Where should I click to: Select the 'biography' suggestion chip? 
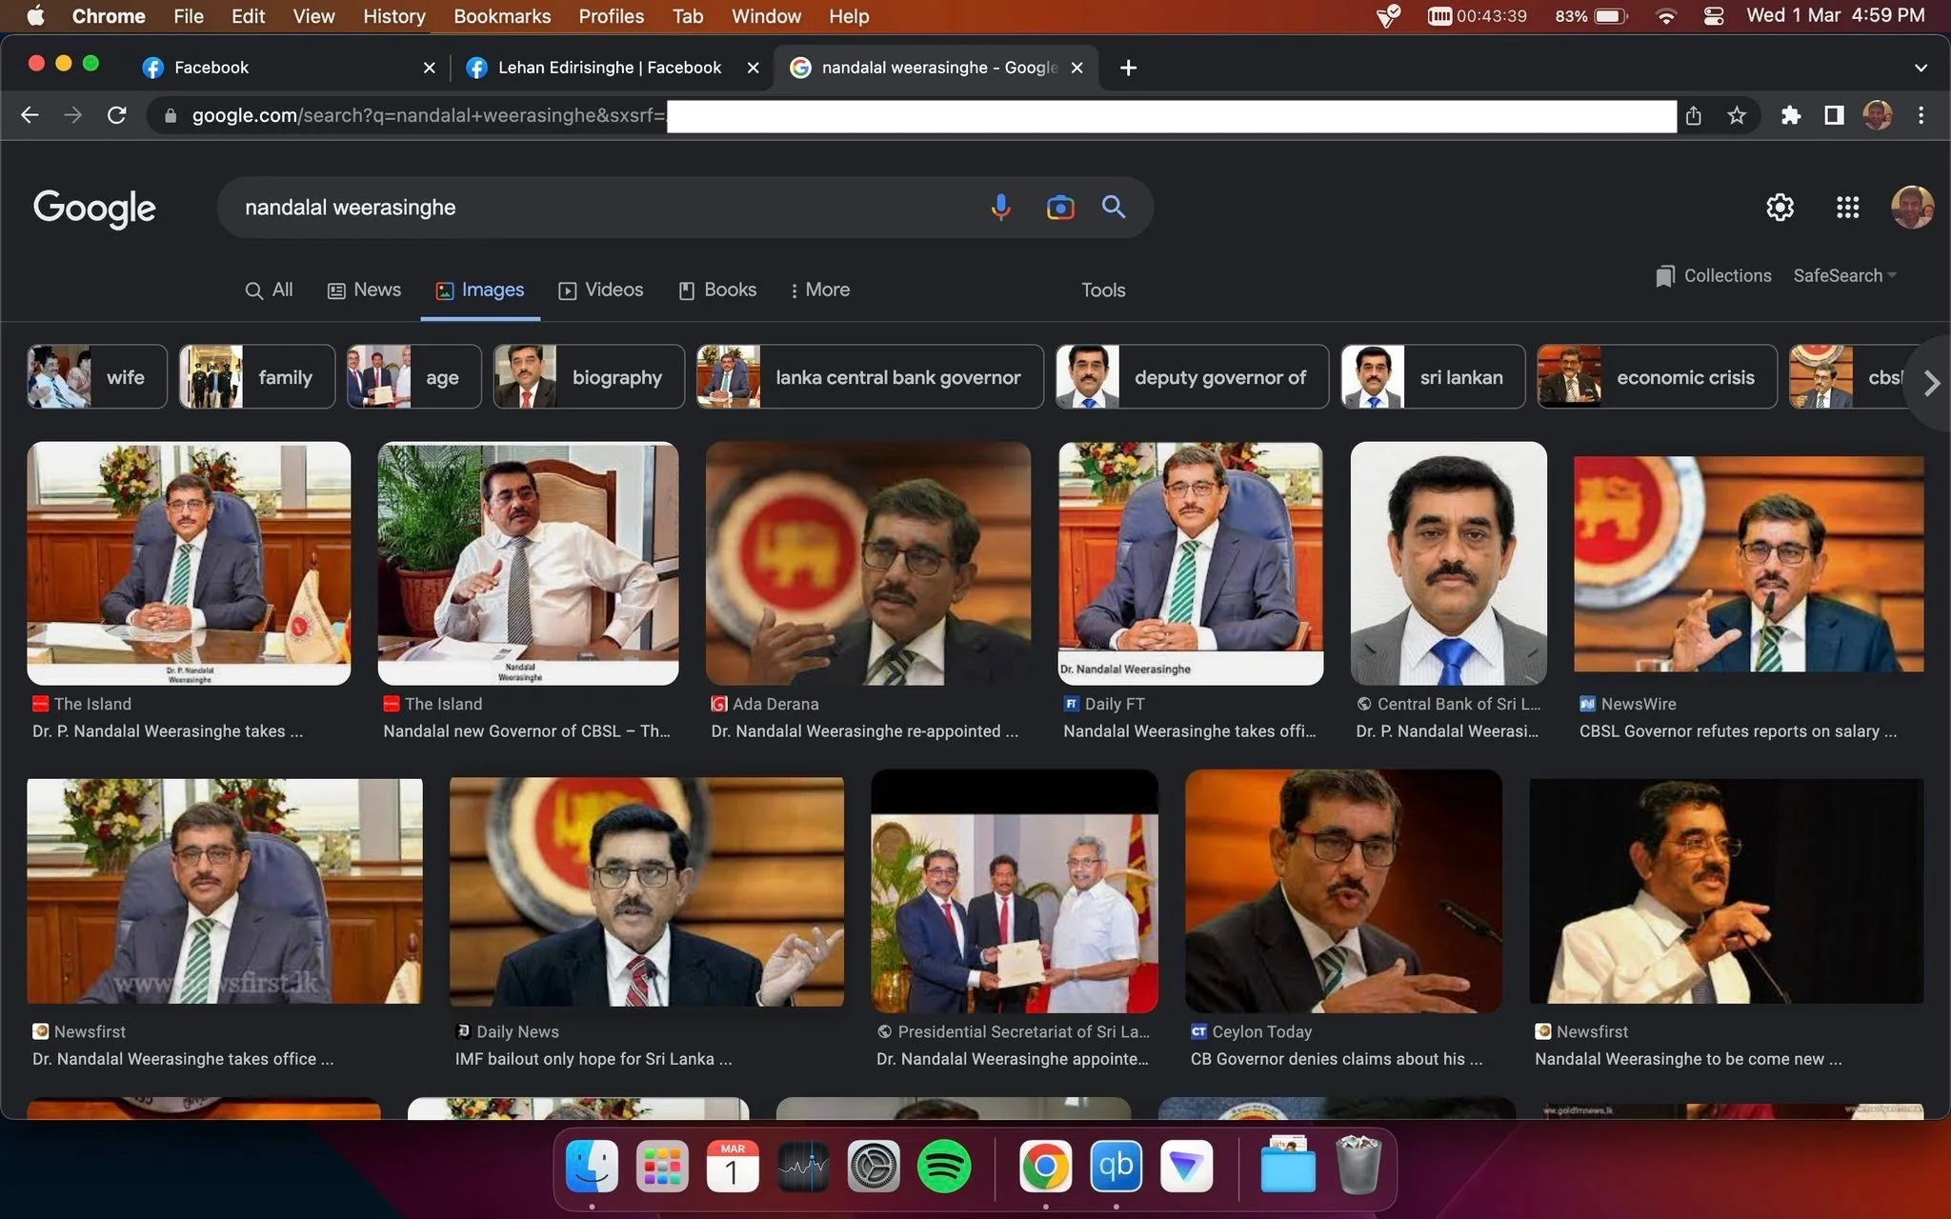tap(589, 377)
